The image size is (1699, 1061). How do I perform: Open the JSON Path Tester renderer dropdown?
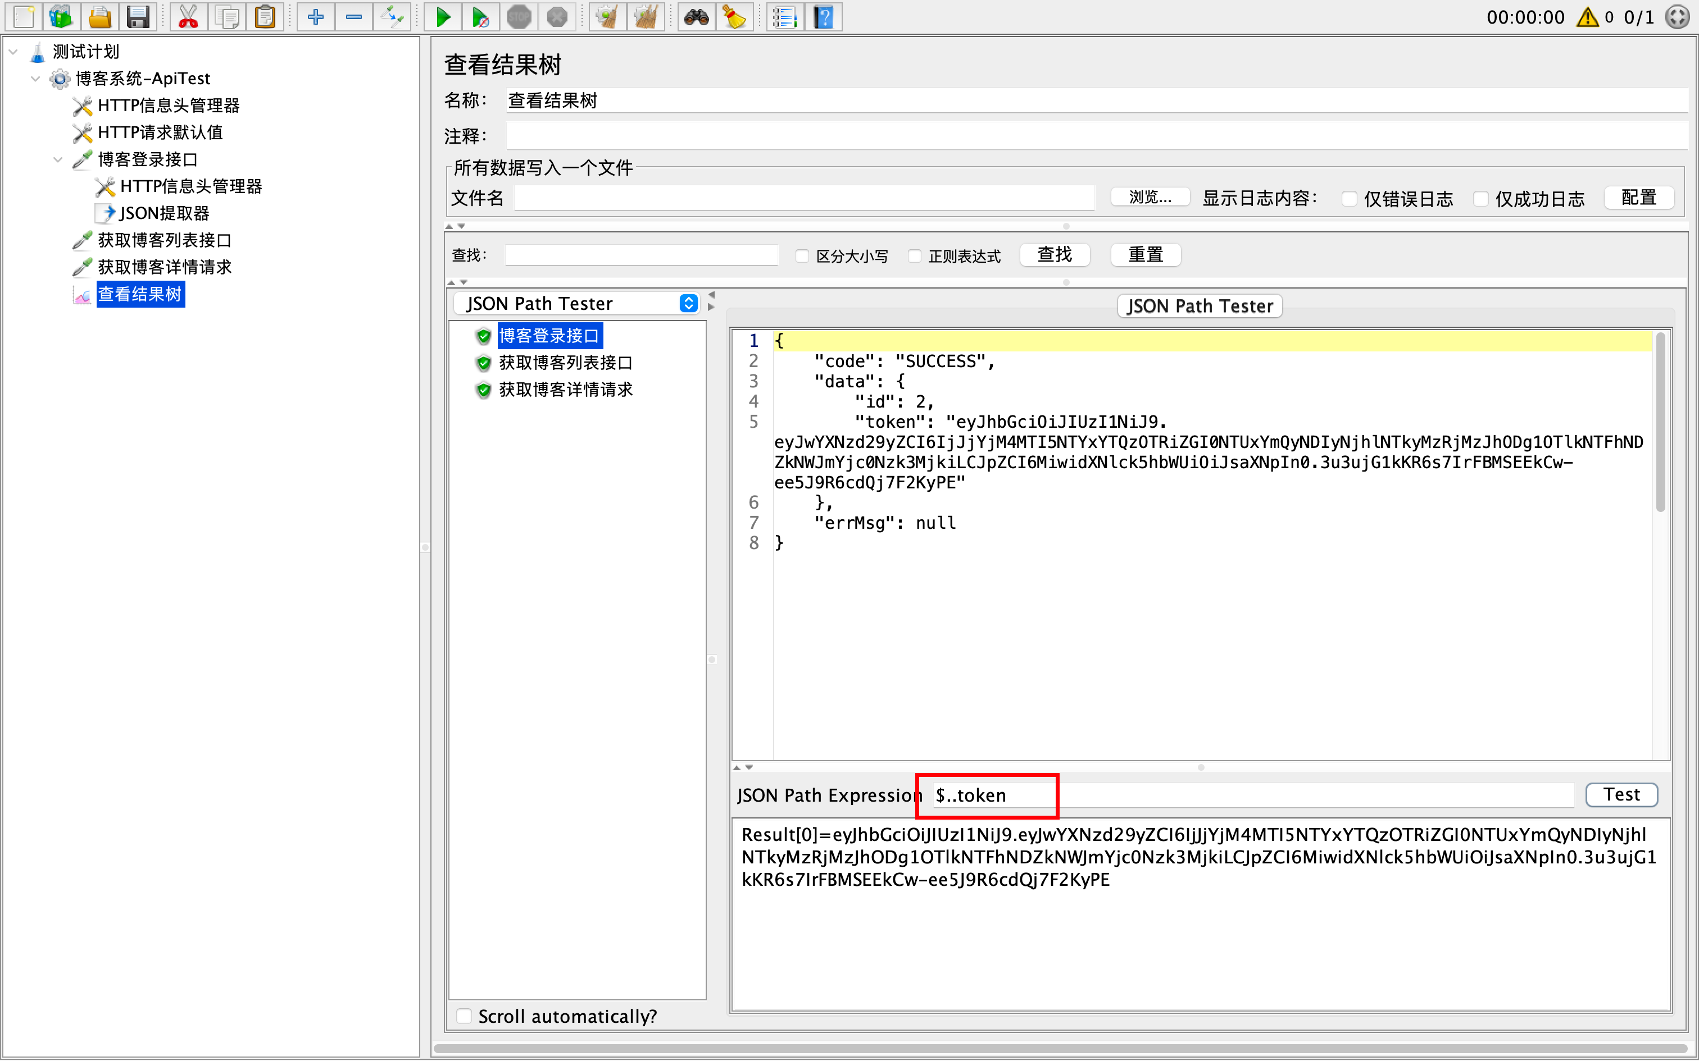click(x=576, y=303)
